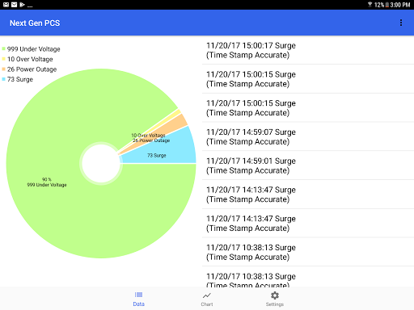414x310 pixels.
Task: Tap the '73 Surge' label inside pie
Action: point(157,156)
